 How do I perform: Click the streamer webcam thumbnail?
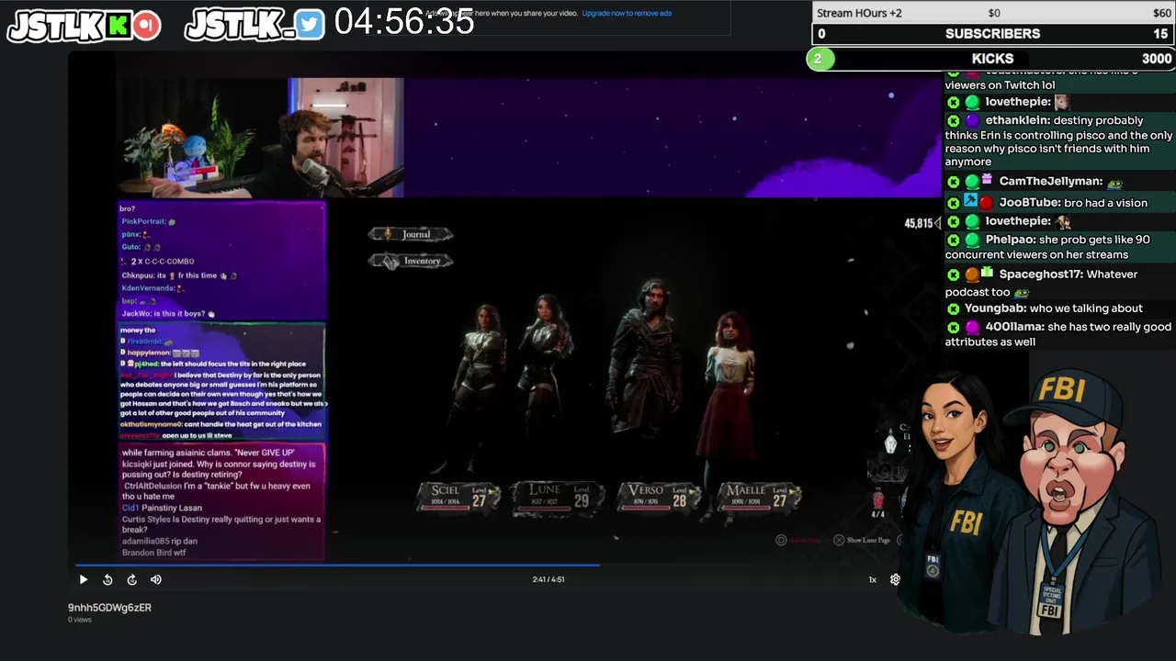260,138
